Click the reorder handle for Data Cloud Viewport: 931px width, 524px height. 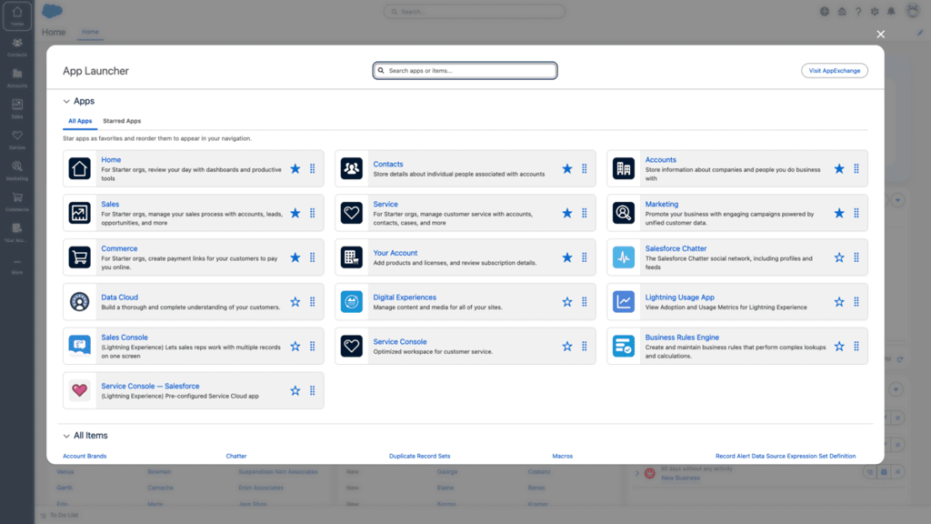(x=313, y=302)
